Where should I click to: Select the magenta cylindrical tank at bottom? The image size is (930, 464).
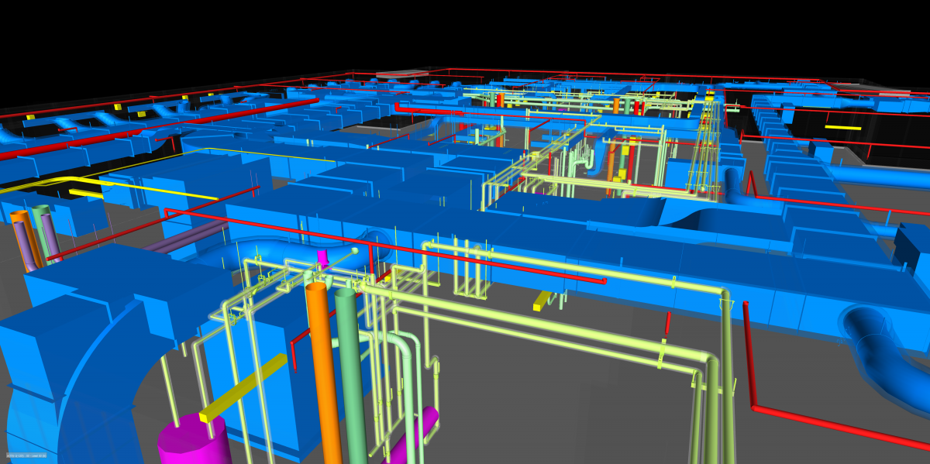point(190,442)
